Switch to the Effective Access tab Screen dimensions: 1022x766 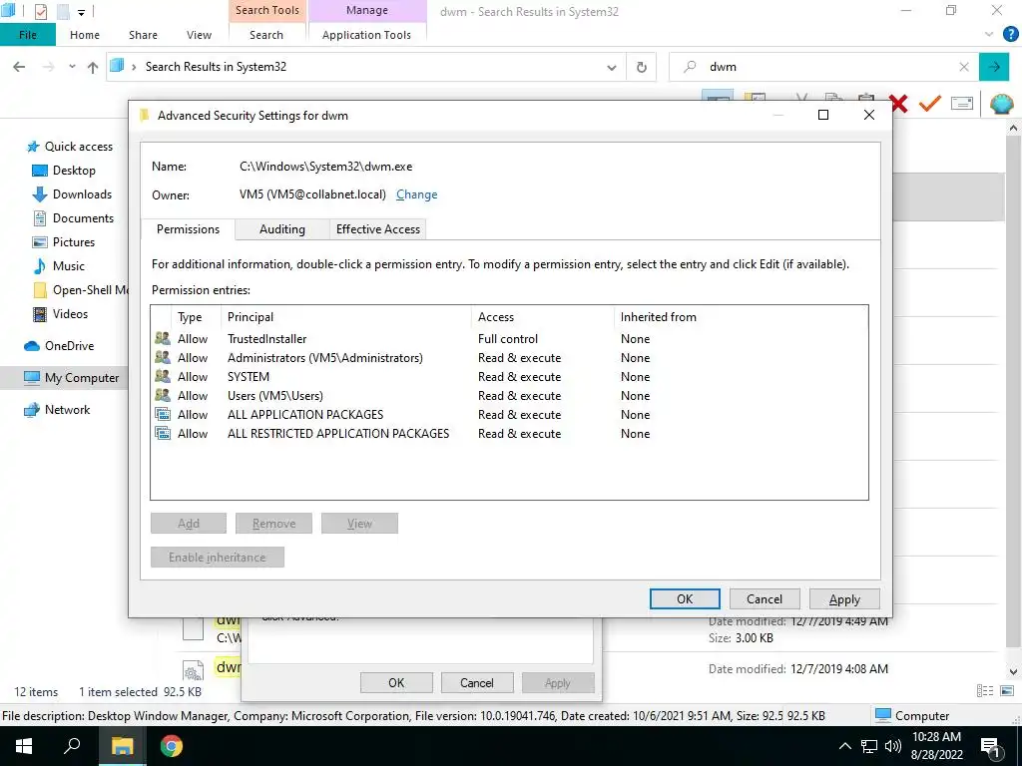point(378,229)
